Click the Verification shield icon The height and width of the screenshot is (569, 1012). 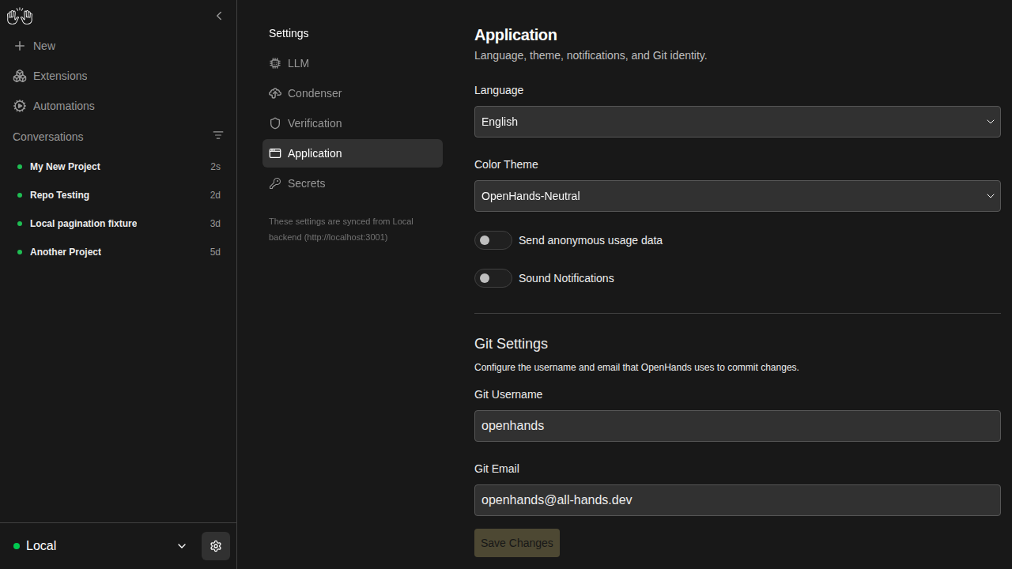click(275, 123)
